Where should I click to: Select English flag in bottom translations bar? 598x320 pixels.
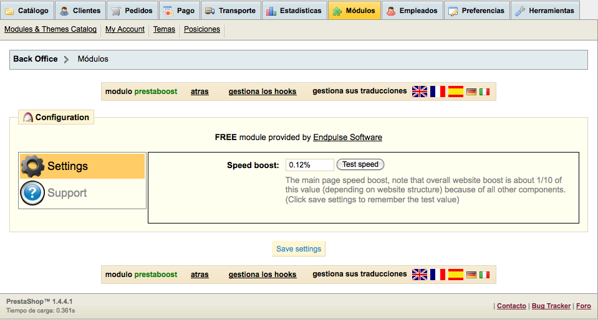pyautogui.click(x=420, y=275)
